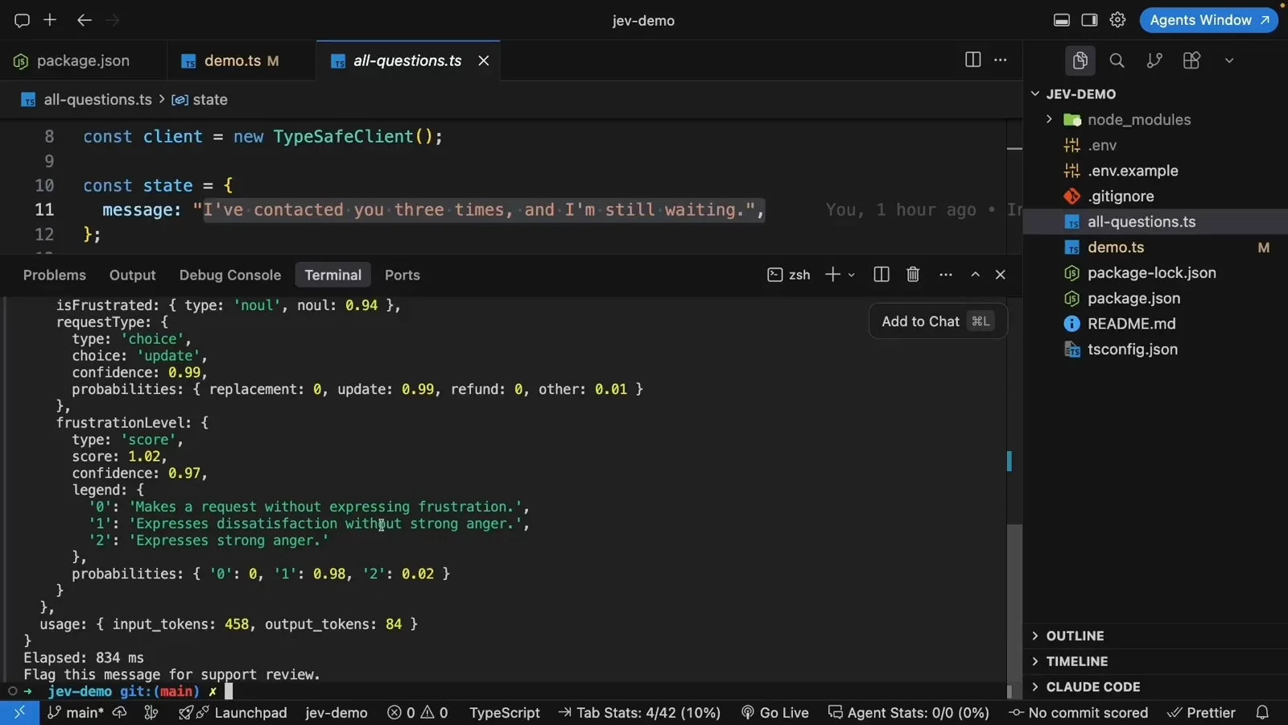This screenshot has width=1288, height=725.
Task: Open notifications bell in status bar
Action: pyautogui.click(x=1262, y=713)
